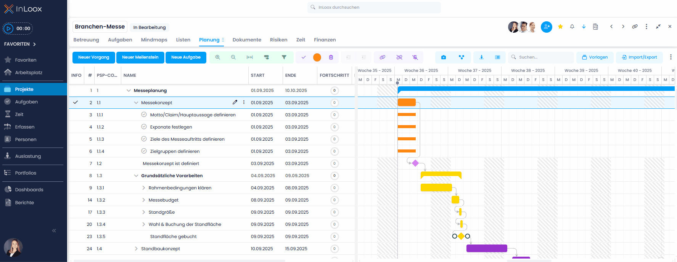
Task: Open the Import/Export button
Action: 639,57
